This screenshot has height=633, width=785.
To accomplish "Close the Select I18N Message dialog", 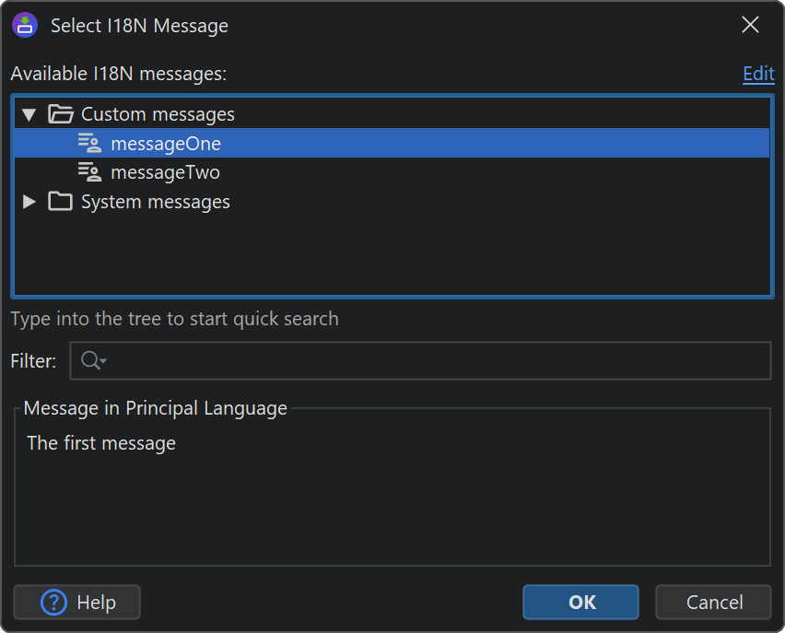I will (x=751, y=26).
